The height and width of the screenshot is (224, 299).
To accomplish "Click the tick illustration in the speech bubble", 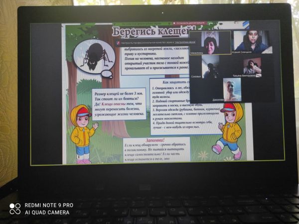I will coord(93,54).
